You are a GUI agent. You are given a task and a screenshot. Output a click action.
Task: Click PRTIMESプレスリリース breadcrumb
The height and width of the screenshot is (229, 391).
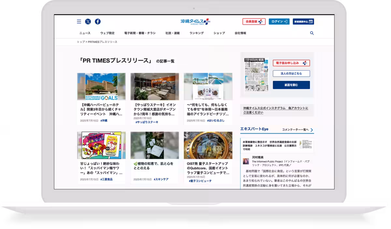[103, 42]
